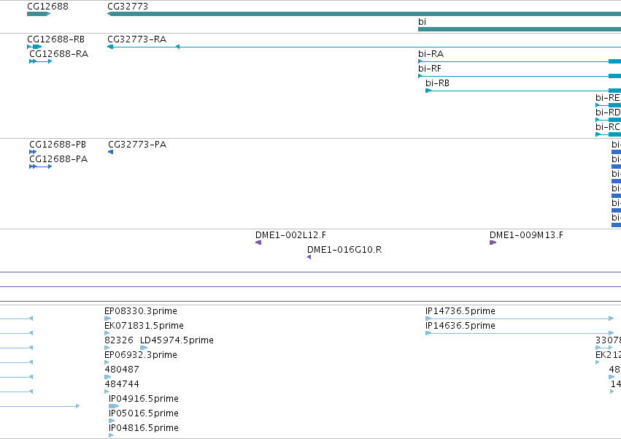Select the CG32773-RA transcript label
Screen dimensions: 621x439
click(137, 39)
